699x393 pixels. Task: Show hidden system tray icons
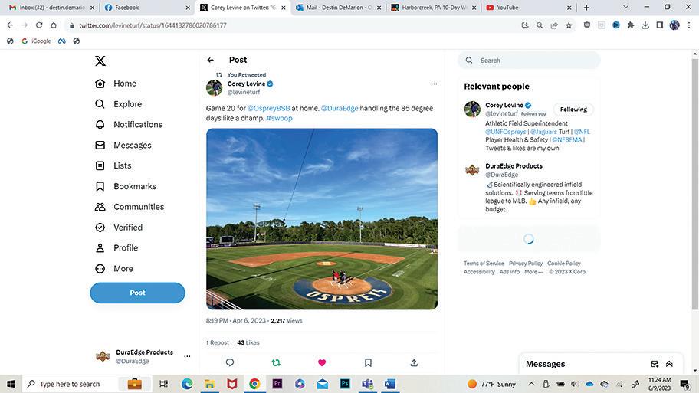pyautogui.click(x=531, y=384)
